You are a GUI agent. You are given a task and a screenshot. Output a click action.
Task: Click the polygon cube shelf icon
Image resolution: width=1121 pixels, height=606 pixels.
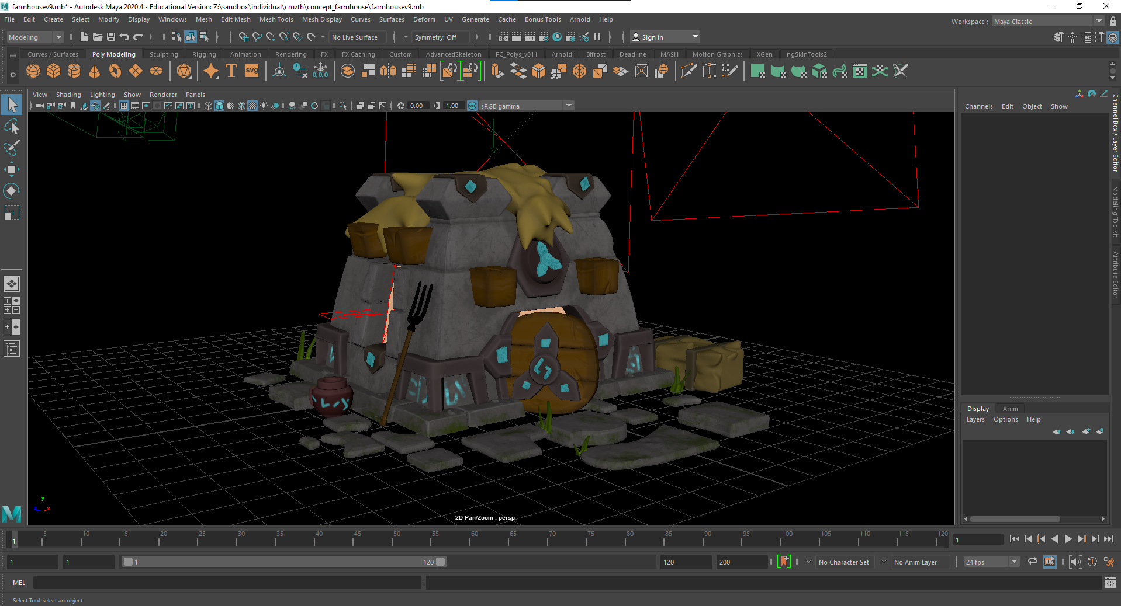tap(54, 71)
